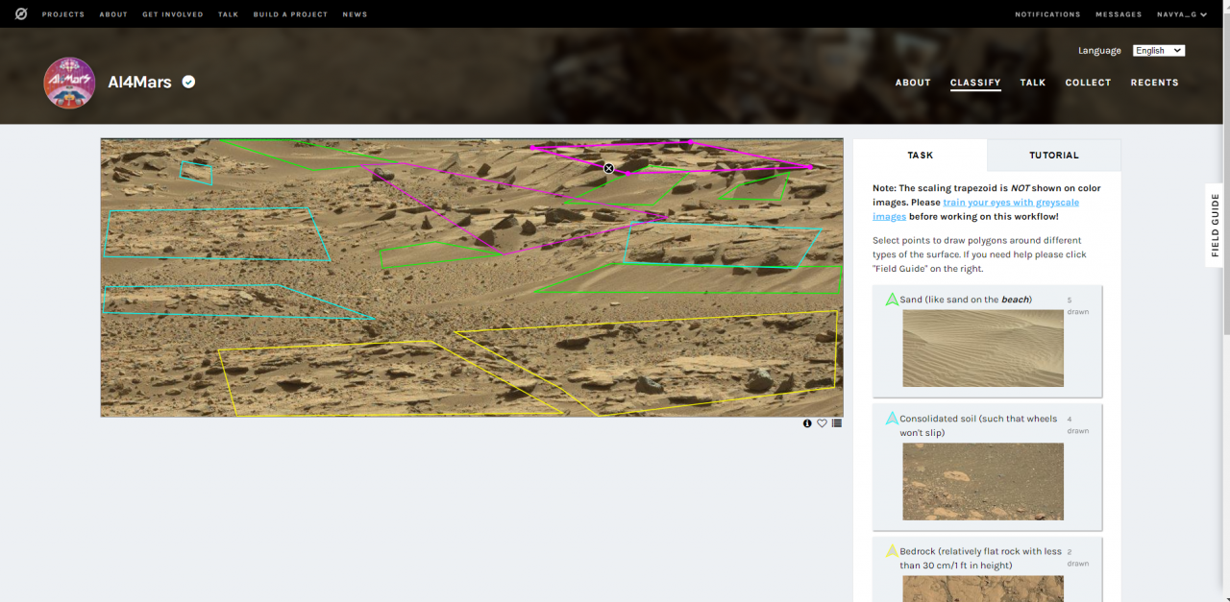
Task: View Notifications
Action: coord(1047,14)
